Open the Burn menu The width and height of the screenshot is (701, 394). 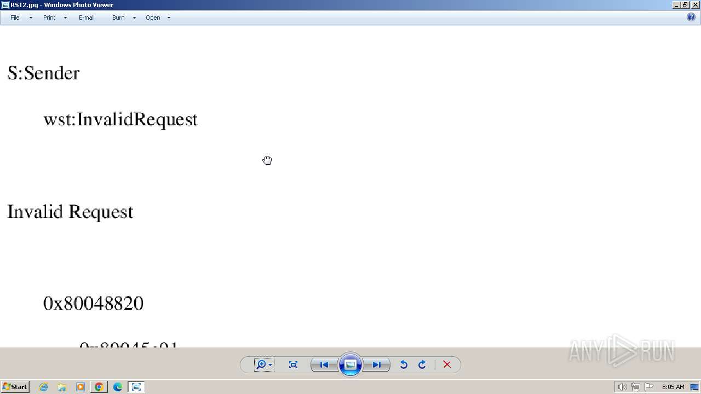118,18
